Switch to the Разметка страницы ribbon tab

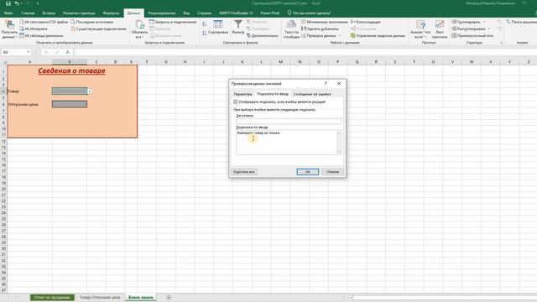click(79, 13)
